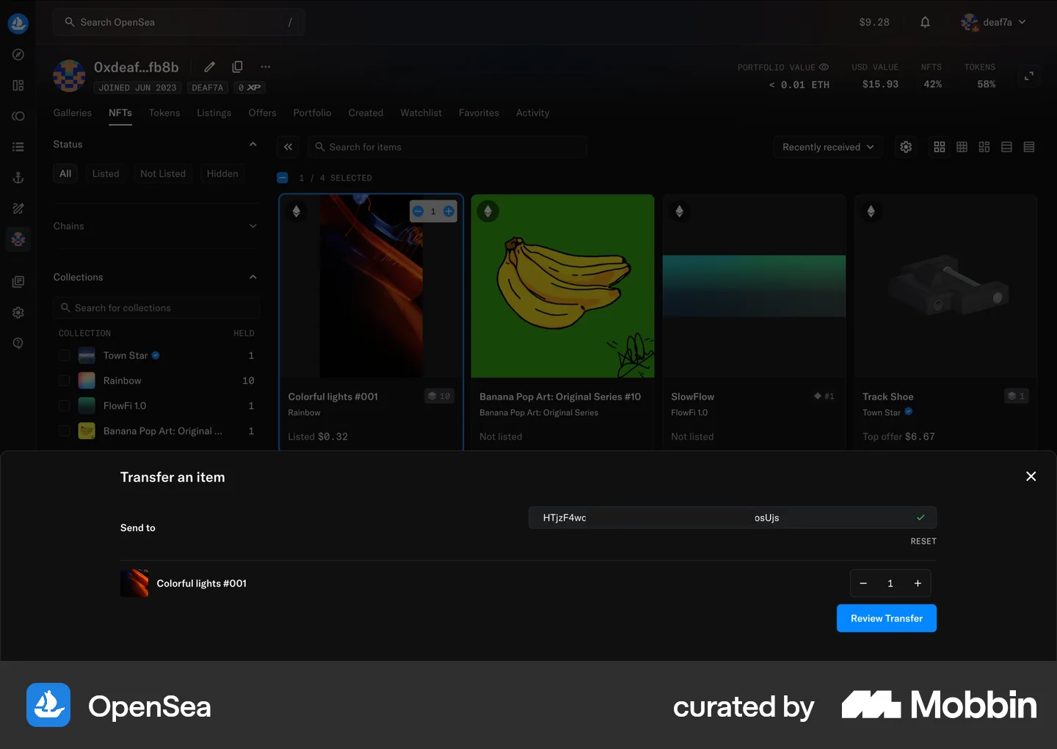
Task: Switch to the small grid view icon
Action: pyautogui.click(x=962, y=147)
